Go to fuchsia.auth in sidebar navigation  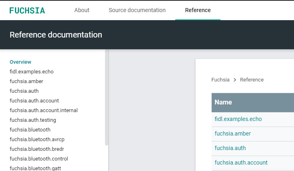click(x=24, y=91)
